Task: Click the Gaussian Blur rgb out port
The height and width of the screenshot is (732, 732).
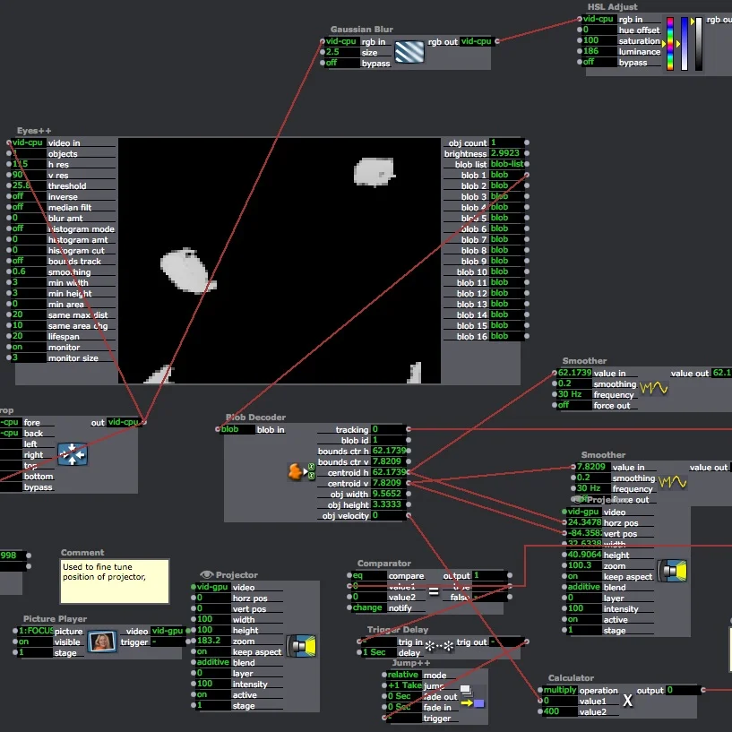Action: click(497, 41)
